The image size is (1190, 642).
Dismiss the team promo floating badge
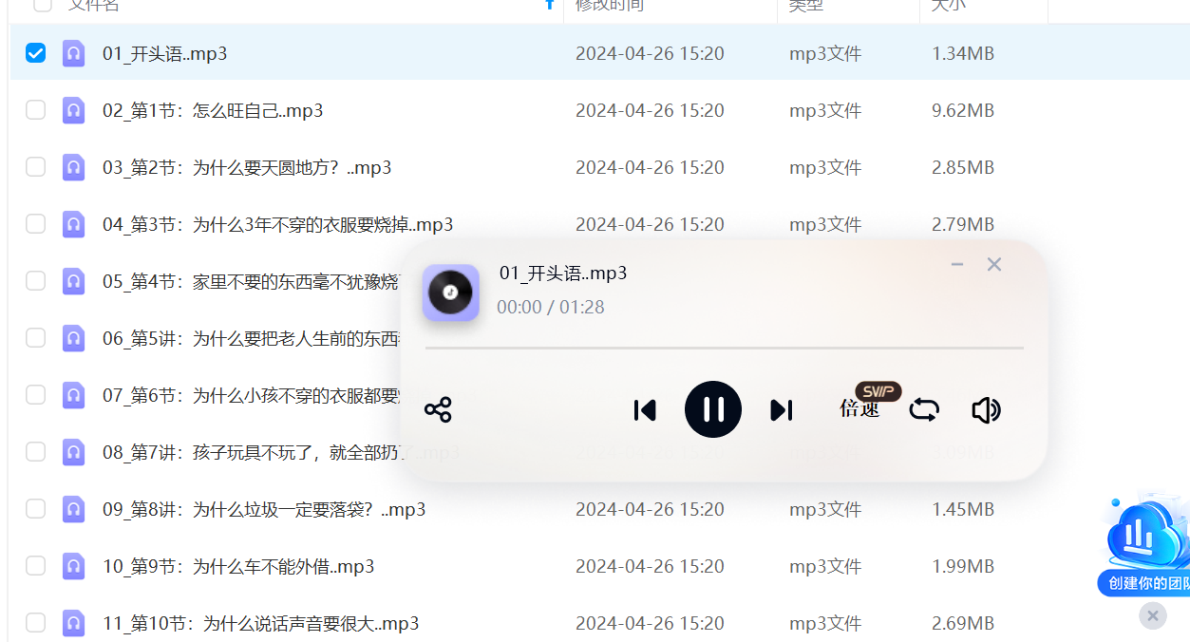(x=1152, y=615)
